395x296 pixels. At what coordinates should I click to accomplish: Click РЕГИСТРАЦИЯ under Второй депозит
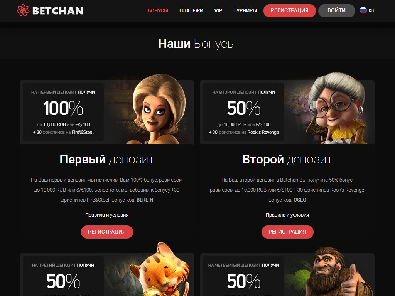point(287,232)
